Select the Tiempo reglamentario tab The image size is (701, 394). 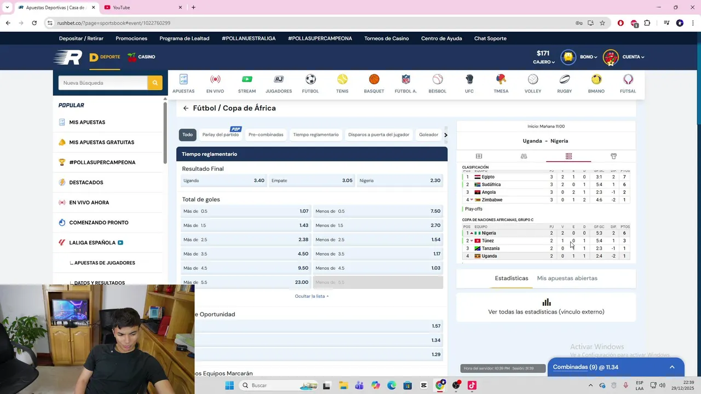point(315,135)
